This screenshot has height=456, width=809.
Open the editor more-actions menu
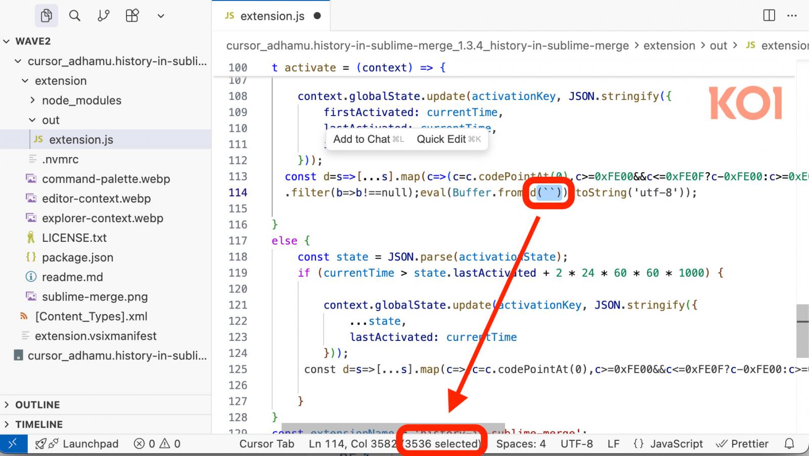click(x=792, y=15)
